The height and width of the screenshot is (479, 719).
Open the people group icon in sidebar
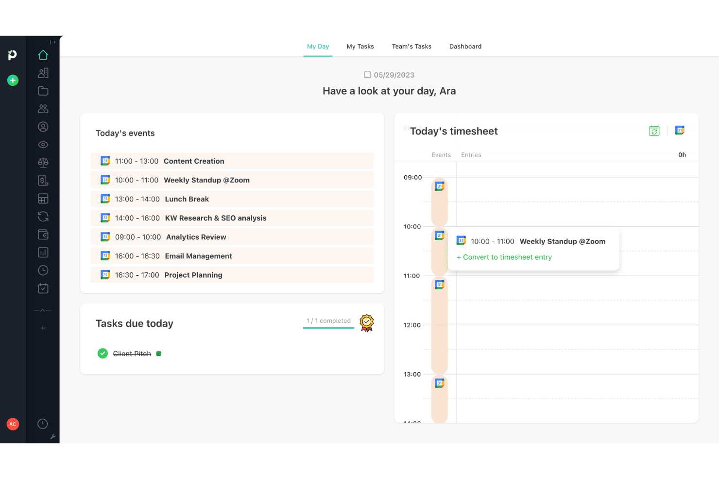click(x=43, y=109)
